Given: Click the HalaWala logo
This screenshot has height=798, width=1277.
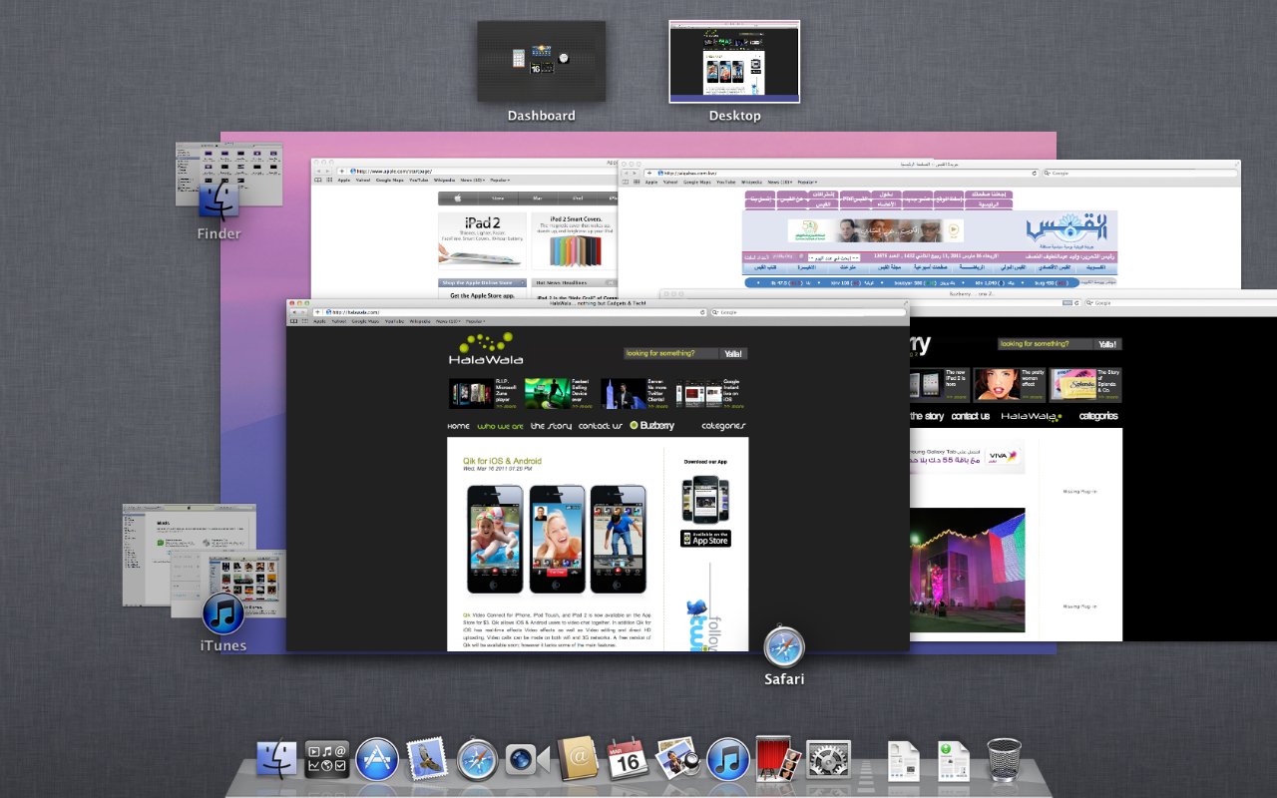Looking at the screenshot, I should pos(485,349).
